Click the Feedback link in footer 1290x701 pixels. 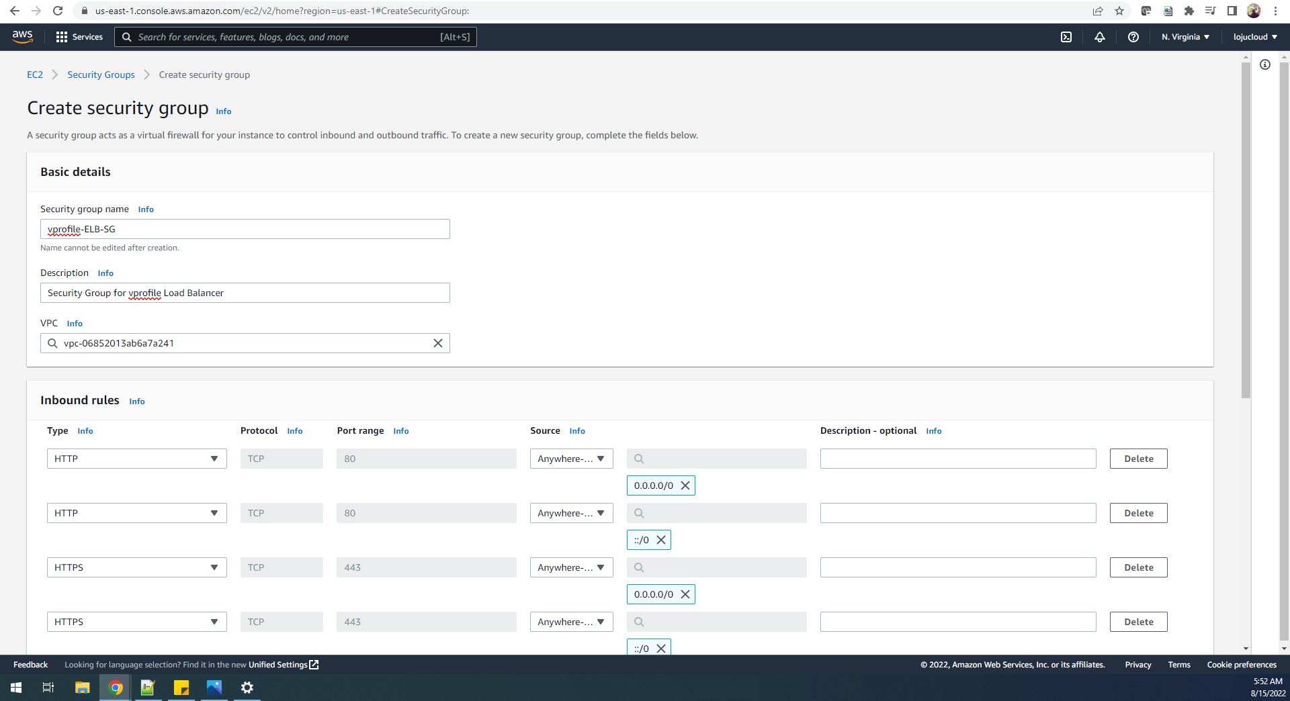click(30, 664)
